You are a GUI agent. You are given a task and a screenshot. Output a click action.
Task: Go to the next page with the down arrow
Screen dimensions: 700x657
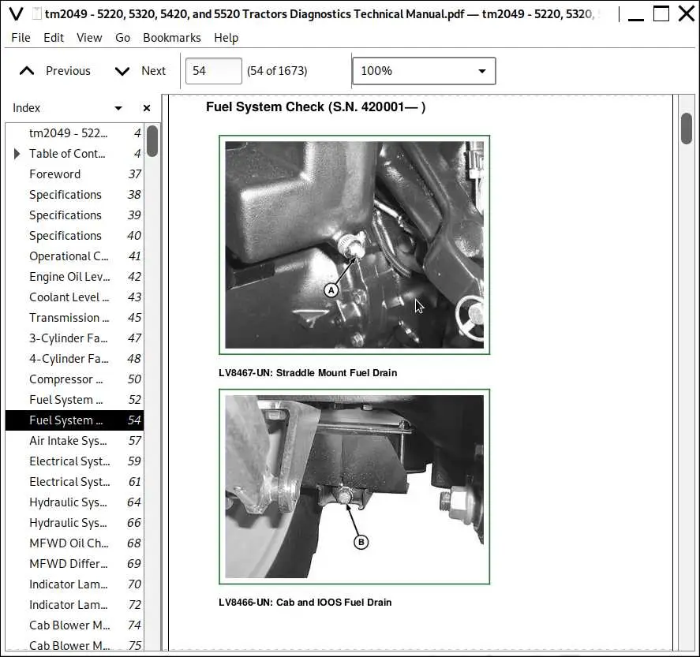(x=122, y=71)
